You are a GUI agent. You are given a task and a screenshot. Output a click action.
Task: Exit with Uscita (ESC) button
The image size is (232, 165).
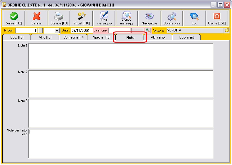pyautogui.click(x=217, y=18)
